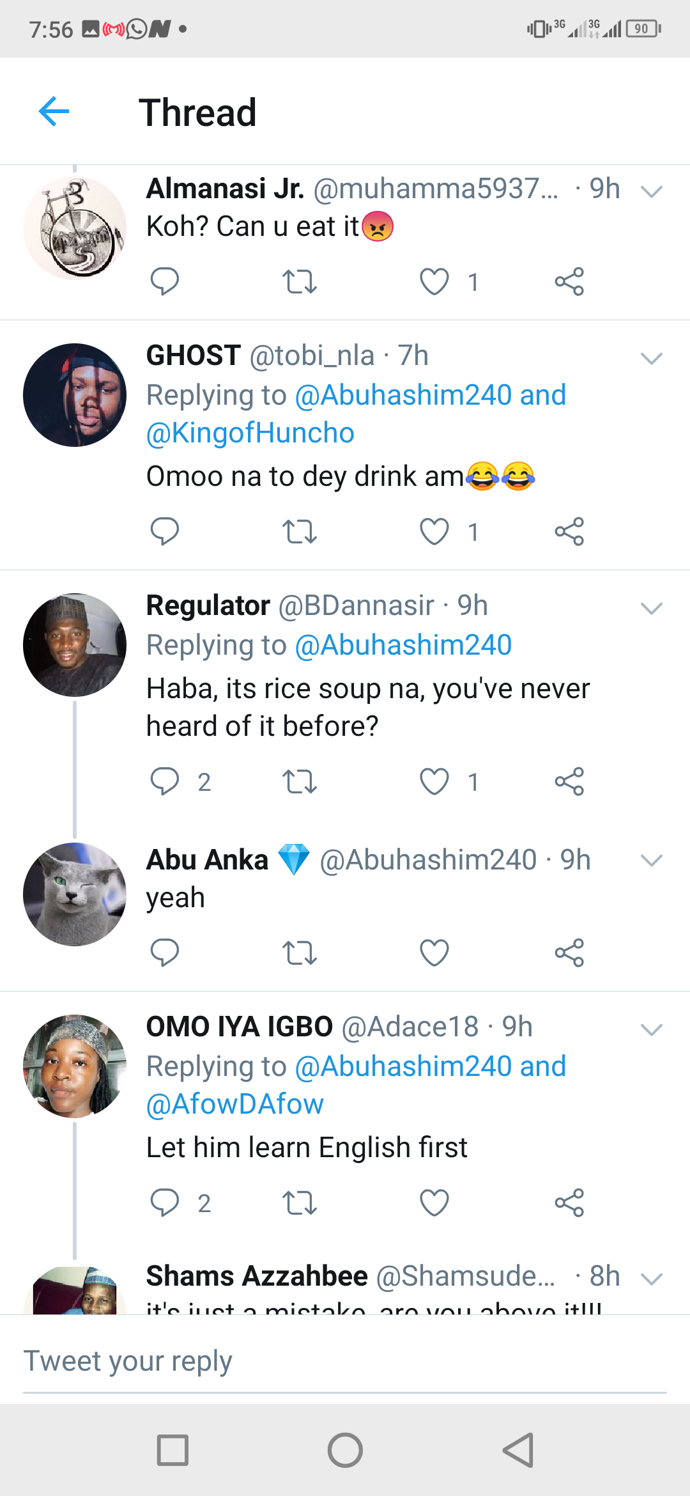Expand options chevron on Regulator's tweet

coord(651,608)
